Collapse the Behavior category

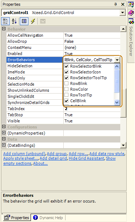(x=4, y=29)
